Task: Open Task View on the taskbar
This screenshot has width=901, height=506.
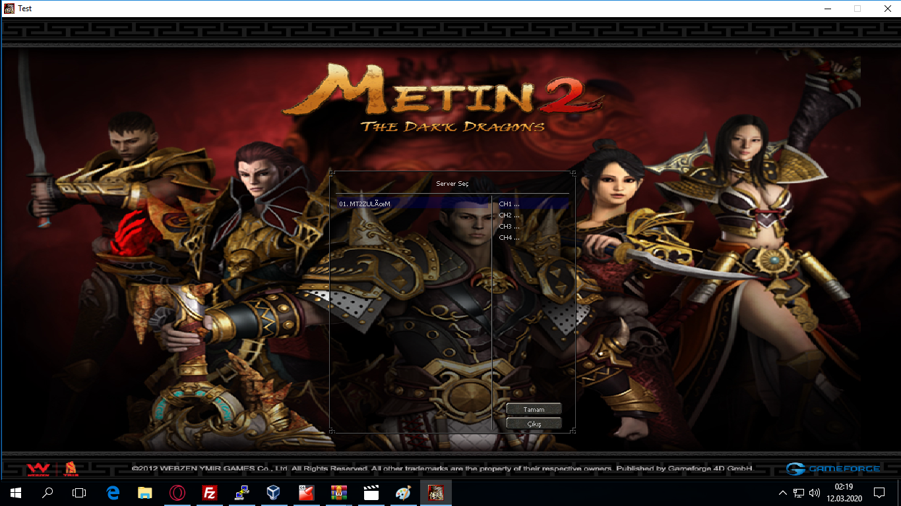Action: click(79, 492)
